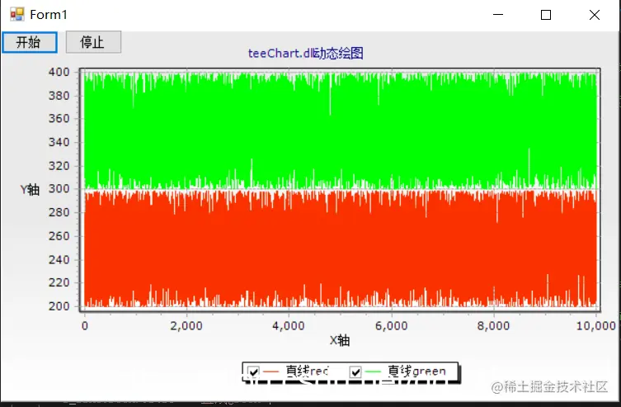The image size is (621, 407).
Task: Click the Form1 window title text
Action: click(49, 15)
